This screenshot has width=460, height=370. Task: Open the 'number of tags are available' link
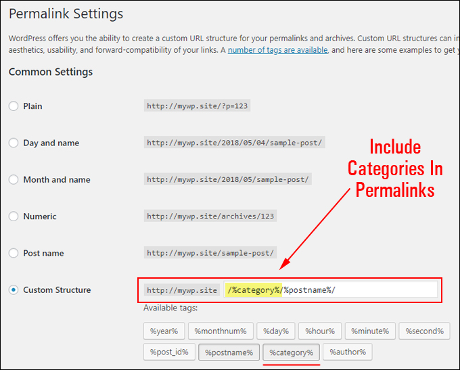pyautogui.click(x=277, y=50)
